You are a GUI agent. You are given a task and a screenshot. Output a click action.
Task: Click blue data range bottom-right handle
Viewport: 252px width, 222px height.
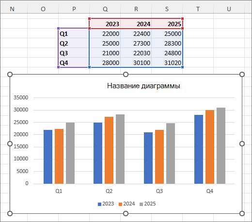tap(182, 67)
